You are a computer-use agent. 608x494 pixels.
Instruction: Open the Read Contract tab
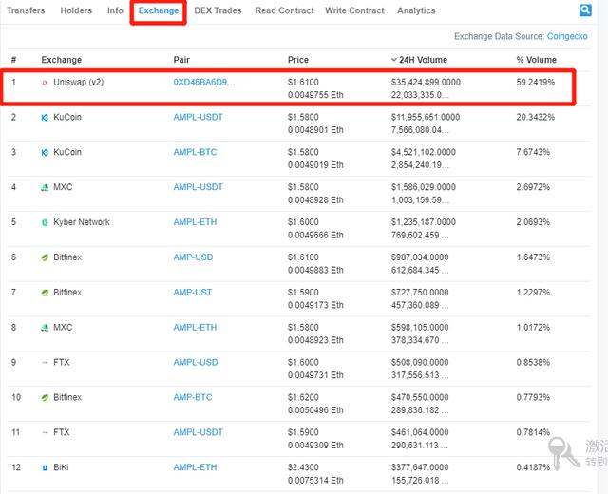(x=285, y=10)
